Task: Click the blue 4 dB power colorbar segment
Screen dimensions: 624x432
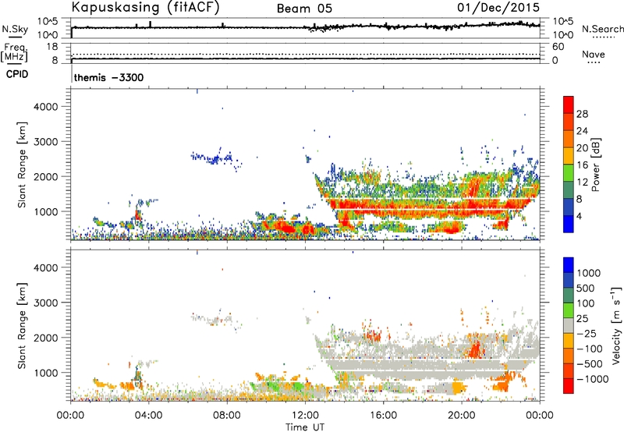Action: pyautogui.click(x=569, y=224)
